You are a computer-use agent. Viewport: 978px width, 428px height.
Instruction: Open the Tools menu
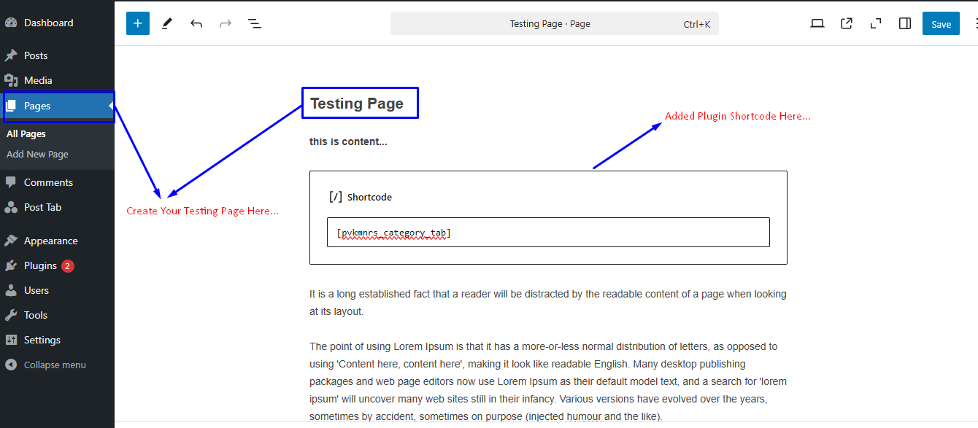pyautogui.click(x=57, y=315)
